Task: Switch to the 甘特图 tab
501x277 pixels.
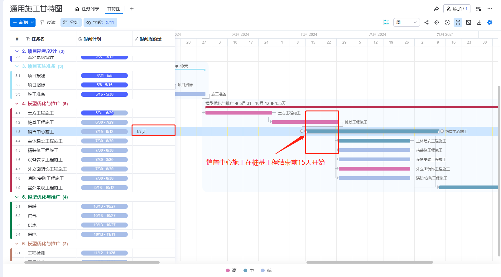Action: tap(114, 9)
